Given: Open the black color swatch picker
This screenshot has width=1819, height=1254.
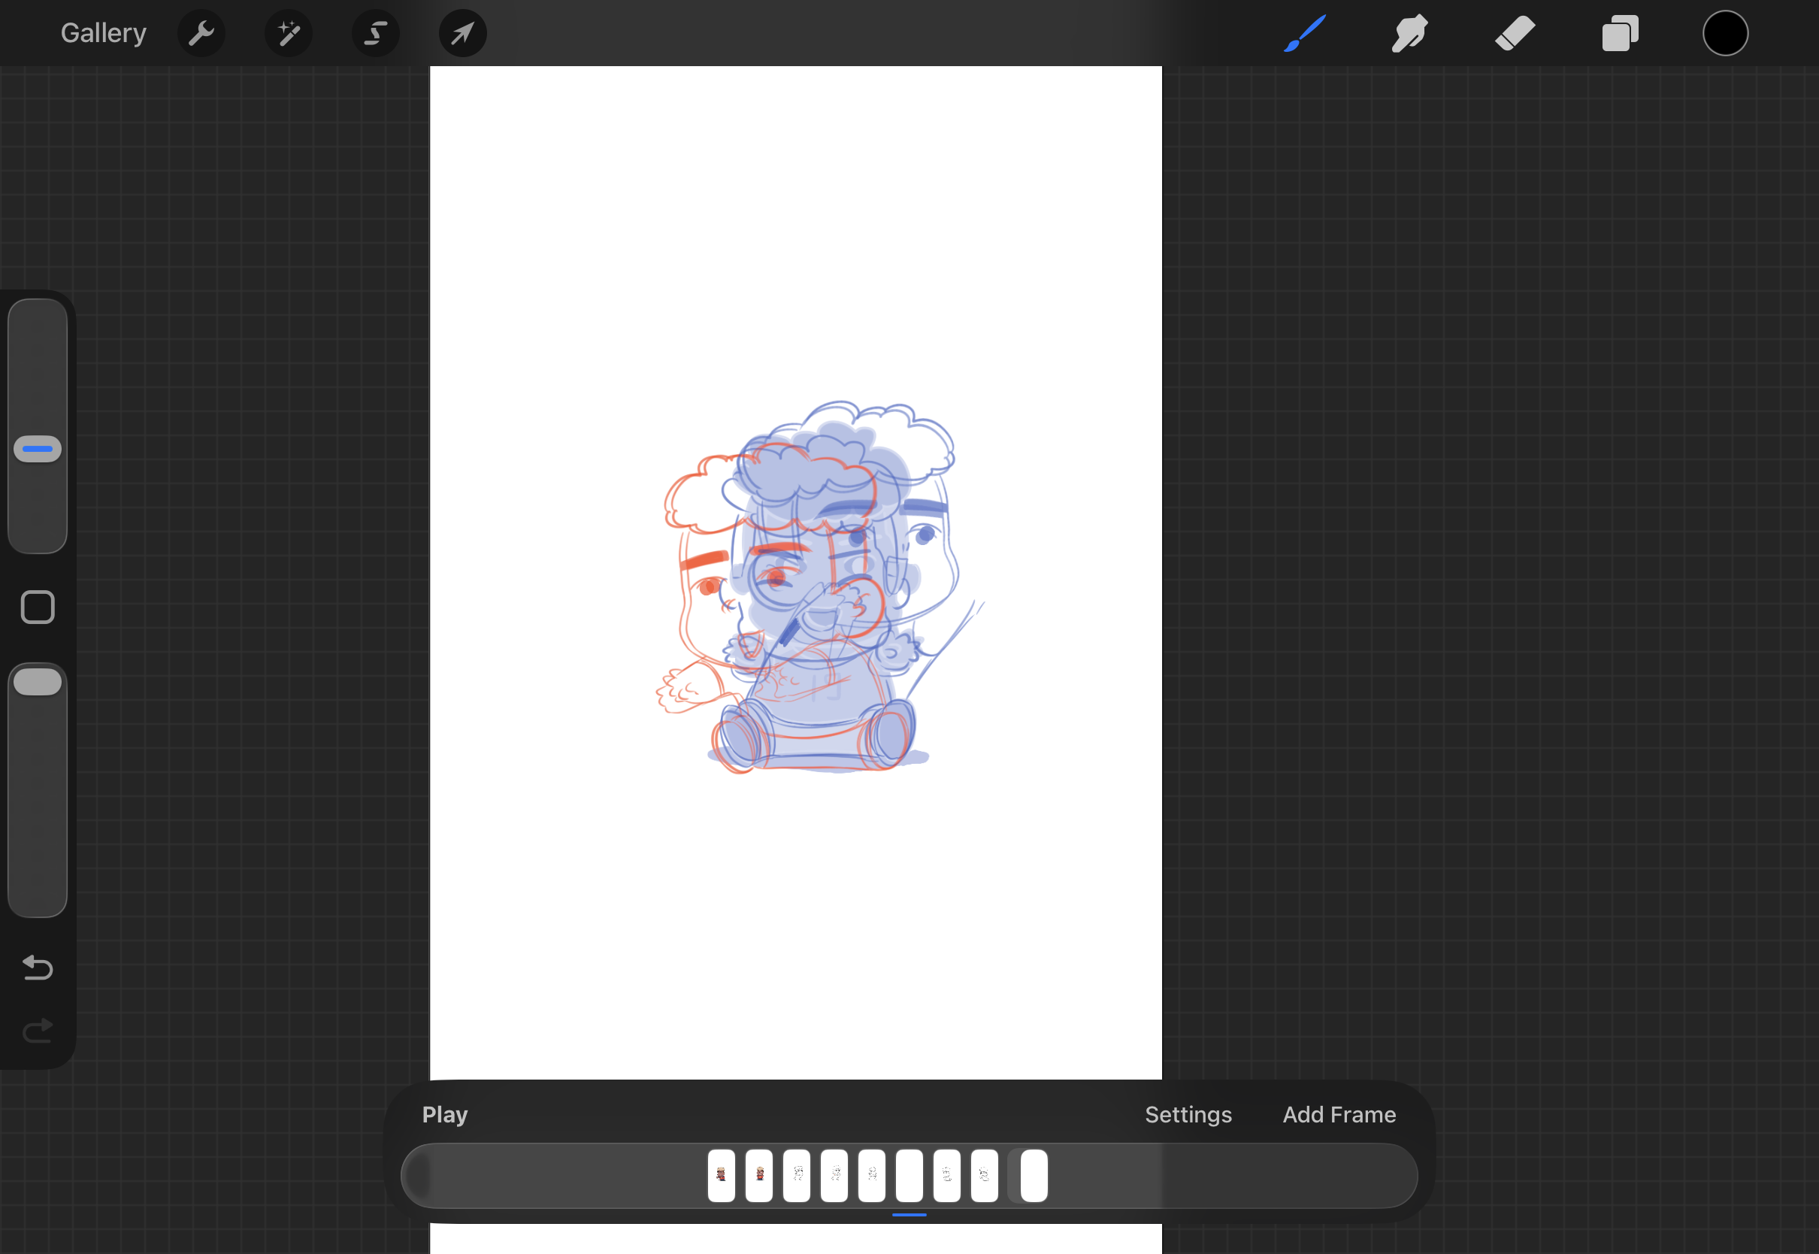Looking at the screenshot, I should (x=1726, y=33).
